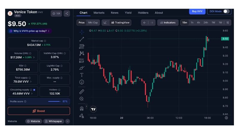Viewport: 239px width, 134px height.
Task: Show Vol/Mkt Cap (24h) info tooltip
Action: pyautogui.click(x=65, y=53)
